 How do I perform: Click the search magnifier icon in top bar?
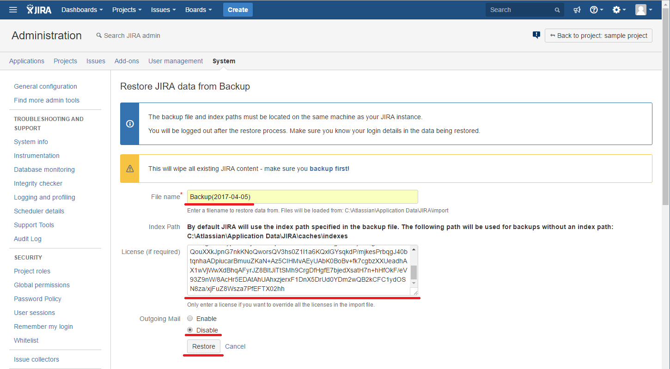click(557, 10)
